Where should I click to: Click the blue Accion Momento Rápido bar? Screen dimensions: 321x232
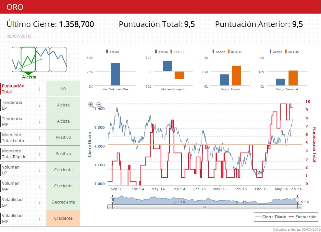coord(167,66)
